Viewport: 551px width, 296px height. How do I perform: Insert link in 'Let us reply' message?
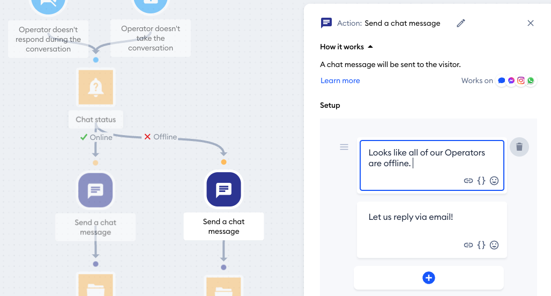[468, 245]
